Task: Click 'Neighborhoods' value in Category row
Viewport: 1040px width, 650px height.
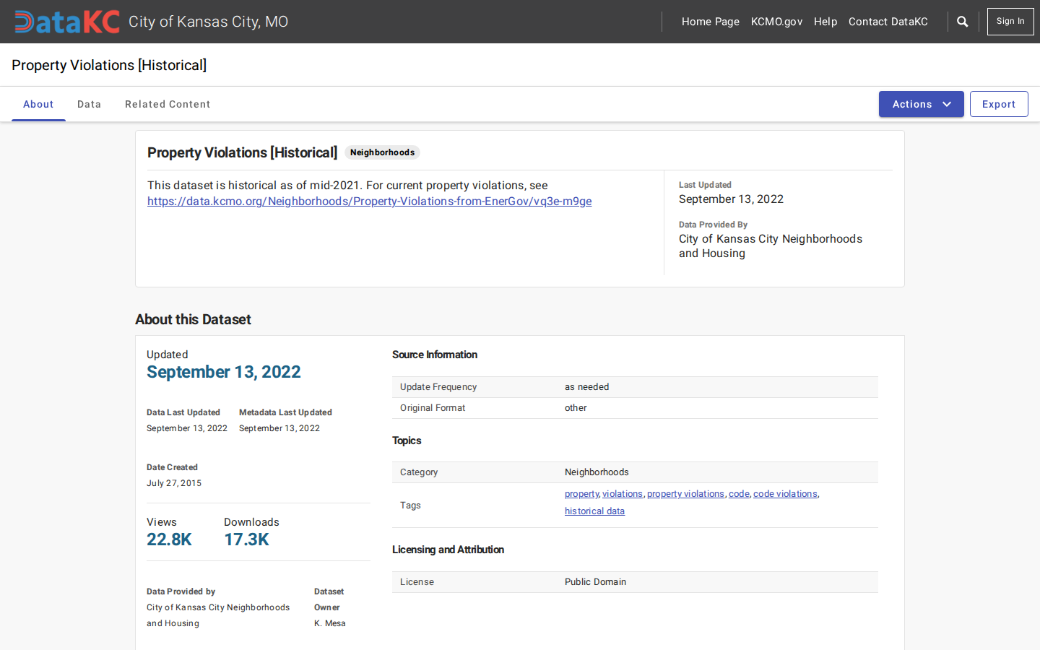Action: click(x=597, y=472)
